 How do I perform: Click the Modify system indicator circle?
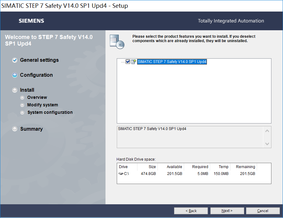(22, 105)
